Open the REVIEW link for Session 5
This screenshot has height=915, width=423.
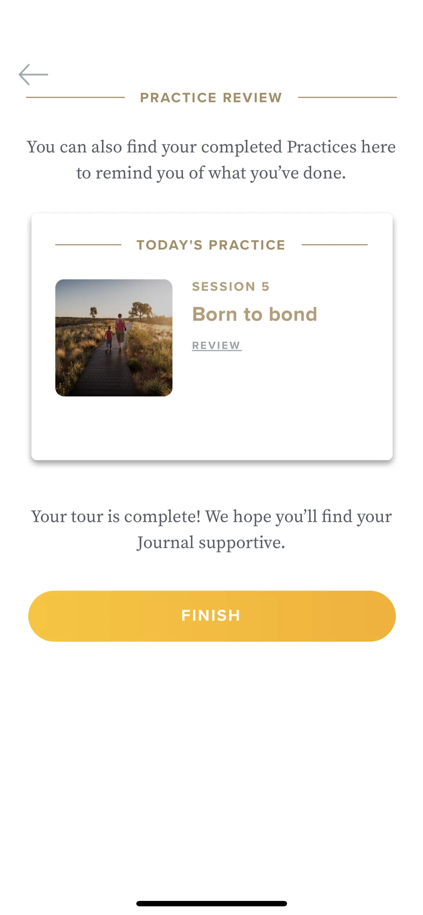pos(217,345)
